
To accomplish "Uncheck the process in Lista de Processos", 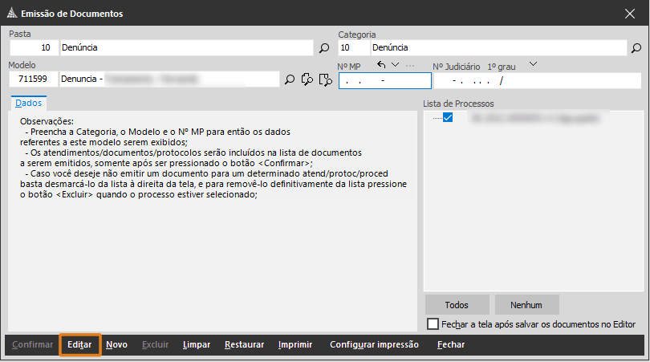I will click(448, 118).
